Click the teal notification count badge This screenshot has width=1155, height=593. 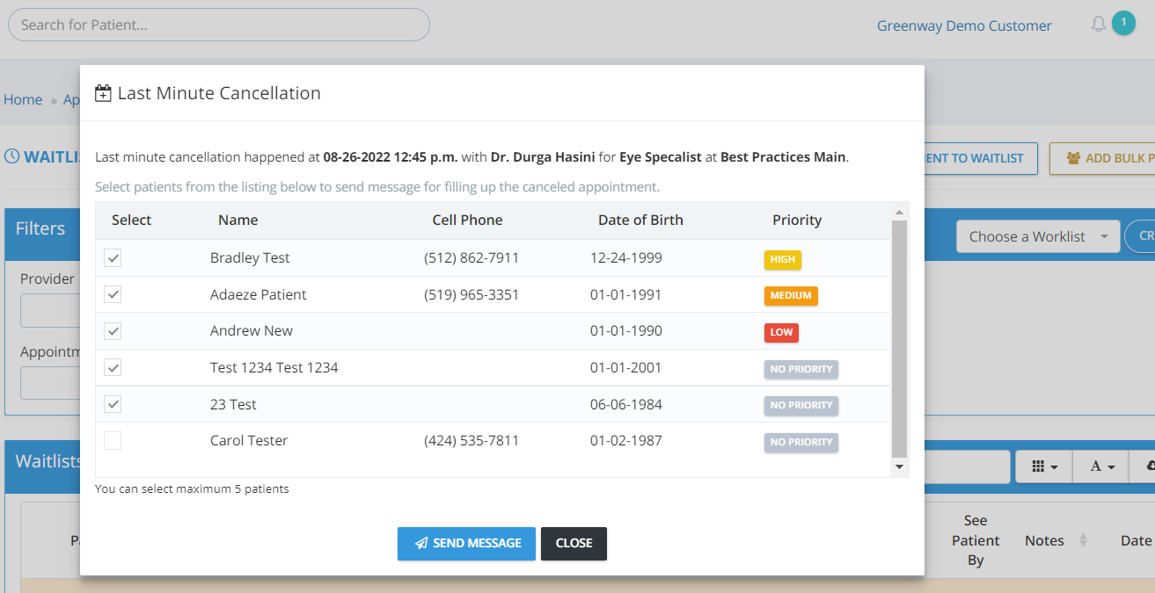click(x=1123, y=23)
